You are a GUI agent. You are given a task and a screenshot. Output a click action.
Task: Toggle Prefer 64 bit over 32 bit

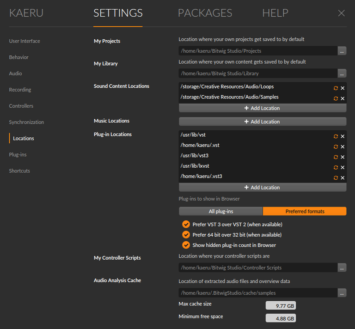[x=186, y=235]
